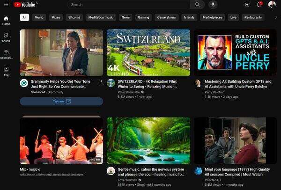
Task: Click Love YourSelf channel name
Action: tap(127, 180)
